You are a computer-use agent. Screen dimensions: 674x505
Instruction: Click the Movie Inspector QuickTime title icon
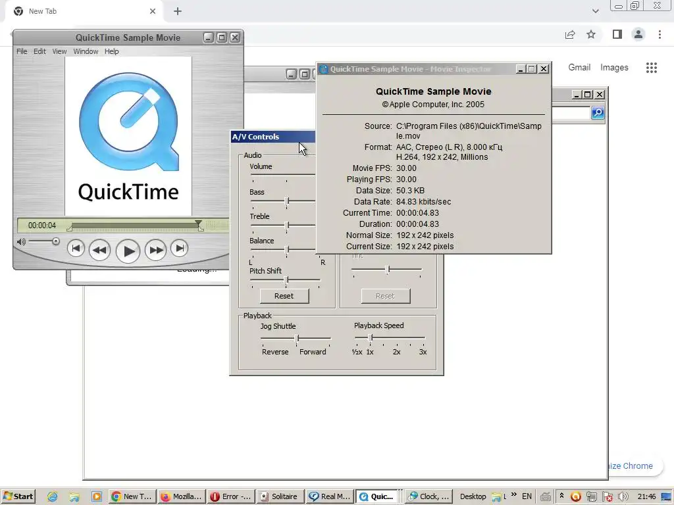pos(324,69)
